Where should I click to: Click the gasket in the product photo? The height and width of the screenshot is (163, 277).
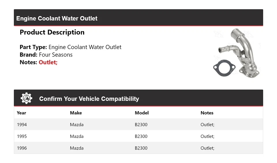click(x=224, y=69)
